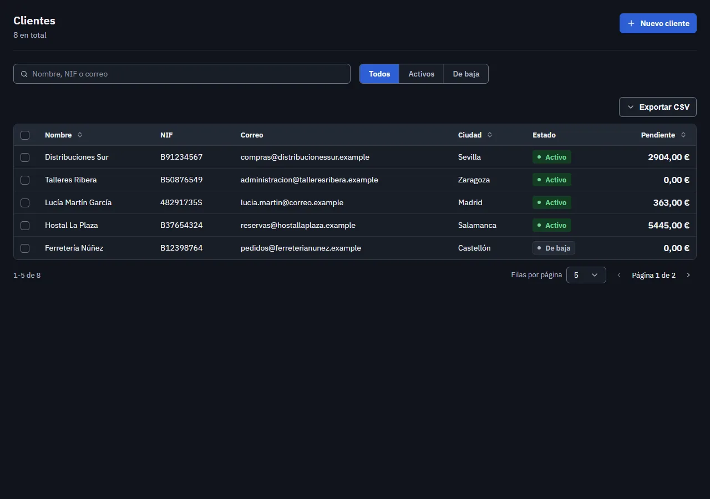Click the Distribuciones Sur name cell

[77, 157]
